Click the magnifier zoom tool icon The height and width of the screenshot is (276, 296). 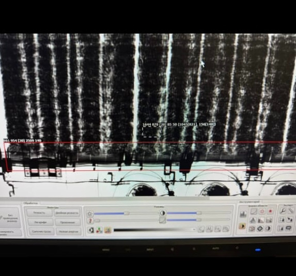point(283,211)
